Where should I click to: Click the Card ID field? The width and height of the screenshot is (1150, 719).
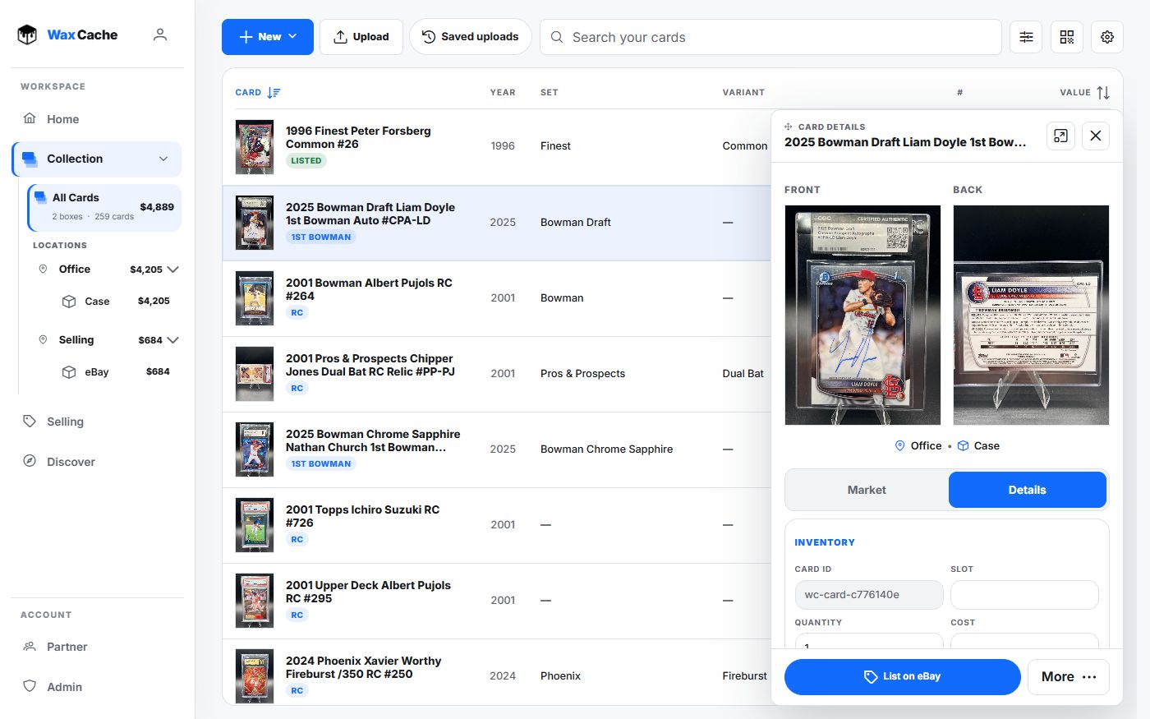coord(869,595)
